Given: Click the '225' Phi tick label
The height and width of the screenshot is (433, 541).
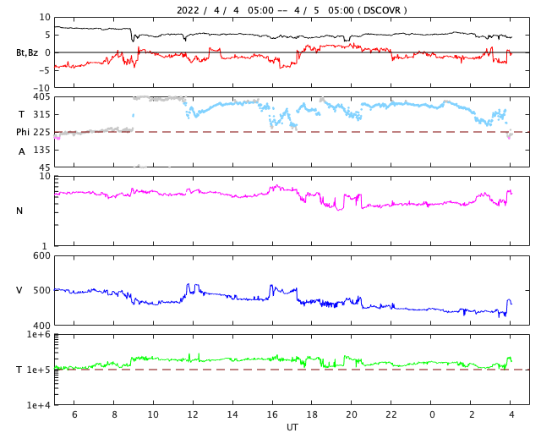Looking at the screenshot, I should pyautogui.click(x=41, y=132).
